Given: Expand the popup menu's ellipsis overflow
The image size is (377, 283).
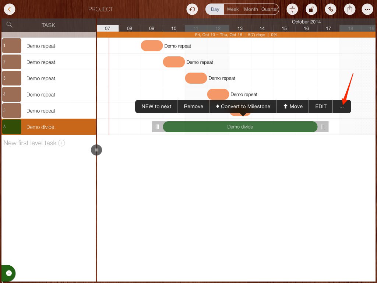Looking at the screenshot, I should [342, 106].
